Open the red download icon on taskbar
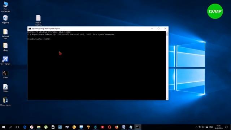Viewport: 231px width, 130px height. [x=103, y=127]
